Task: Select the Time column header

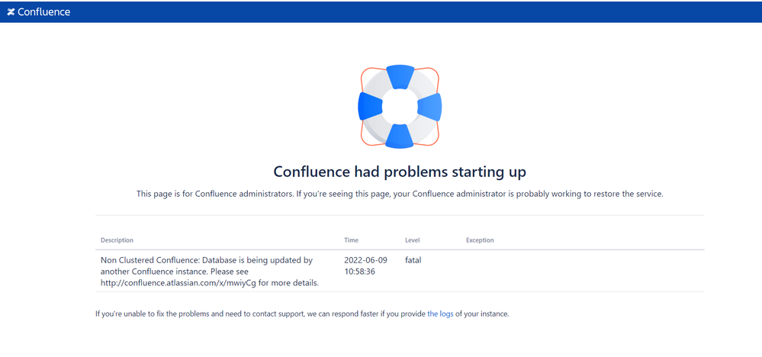Action: click(351, 240)
